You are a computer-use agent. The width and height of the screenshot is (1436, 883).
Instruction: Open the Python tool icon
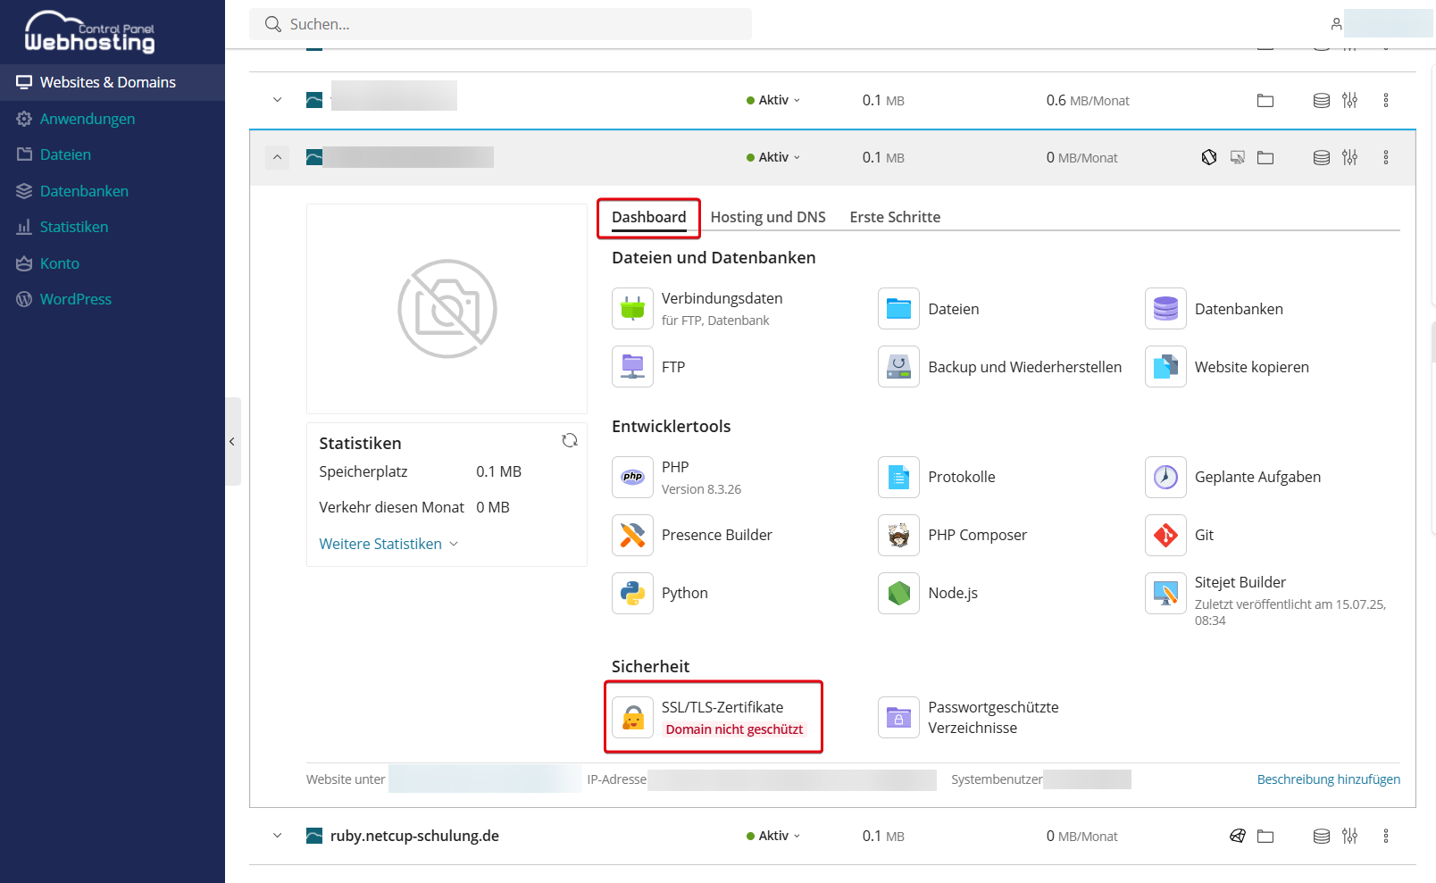(x=632, y=593)
